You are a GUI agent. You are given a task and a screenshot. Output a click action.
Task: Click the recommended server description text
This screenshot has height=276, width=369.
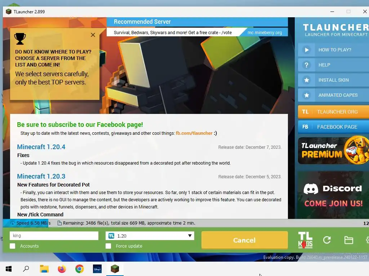click(x=173, y=33)
